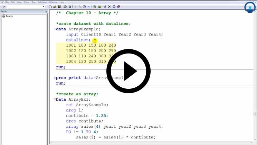Screen dimensions: 257x145
Task: Click the Clear All X icon
Action: [x=109, y=7]
